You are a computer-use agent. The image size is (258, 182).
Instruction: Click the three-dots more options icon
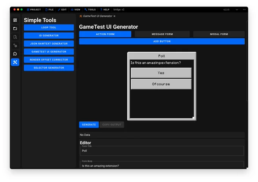(244, 9)
